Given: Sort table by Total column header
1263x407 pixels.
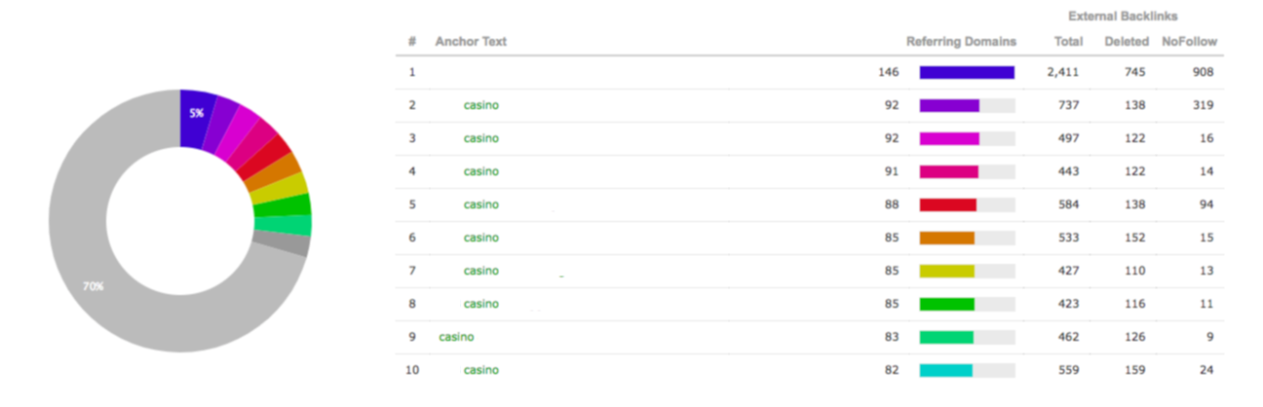Looking at the screenshot, I should tap(1068, 42).
